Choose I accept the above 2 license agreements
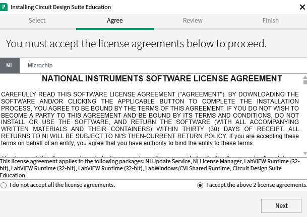 point(200,185)
